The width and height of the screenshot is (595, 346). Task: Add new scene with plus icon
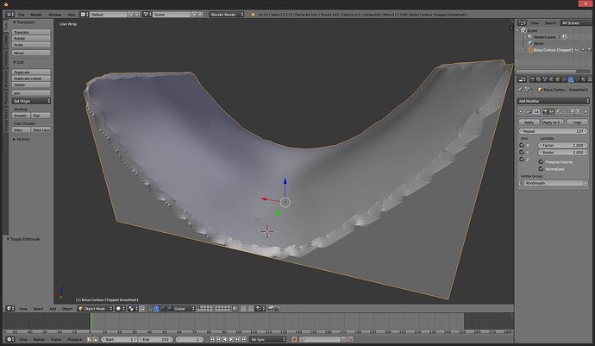pyautogui.click(x=194, y=15)
